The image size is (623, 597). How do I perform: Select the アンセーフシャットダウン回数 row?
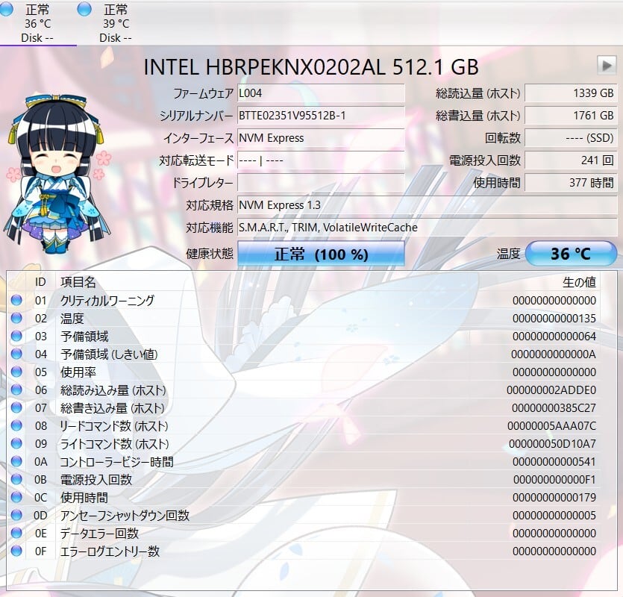point(298,516)
